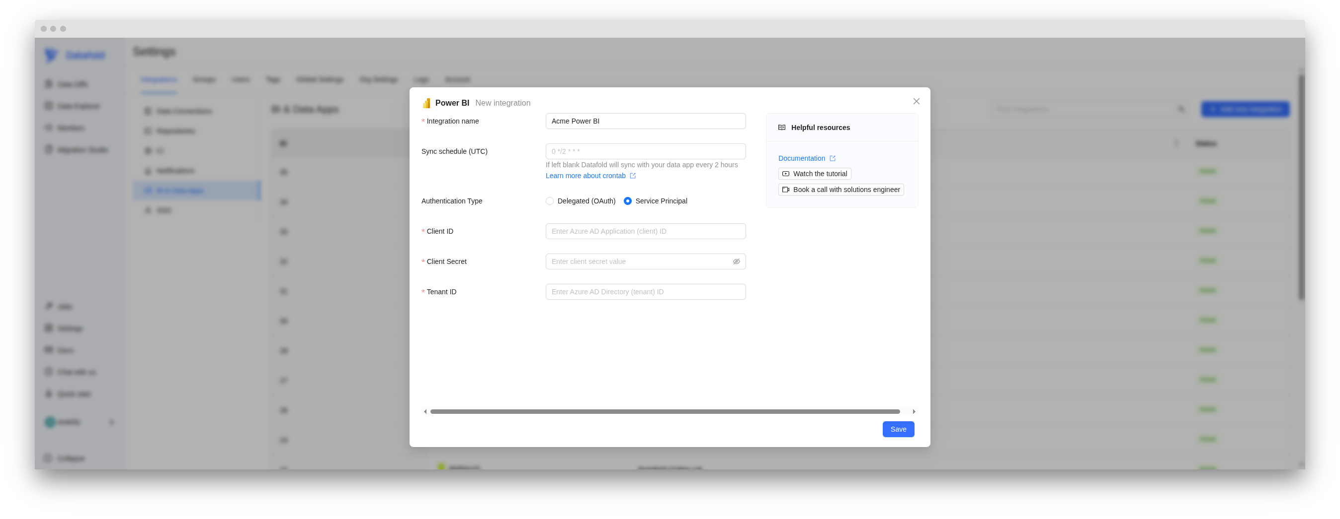Click the page vertical scrollbar
Screen dimensions: 1340x519
[x=1301, y=187]
